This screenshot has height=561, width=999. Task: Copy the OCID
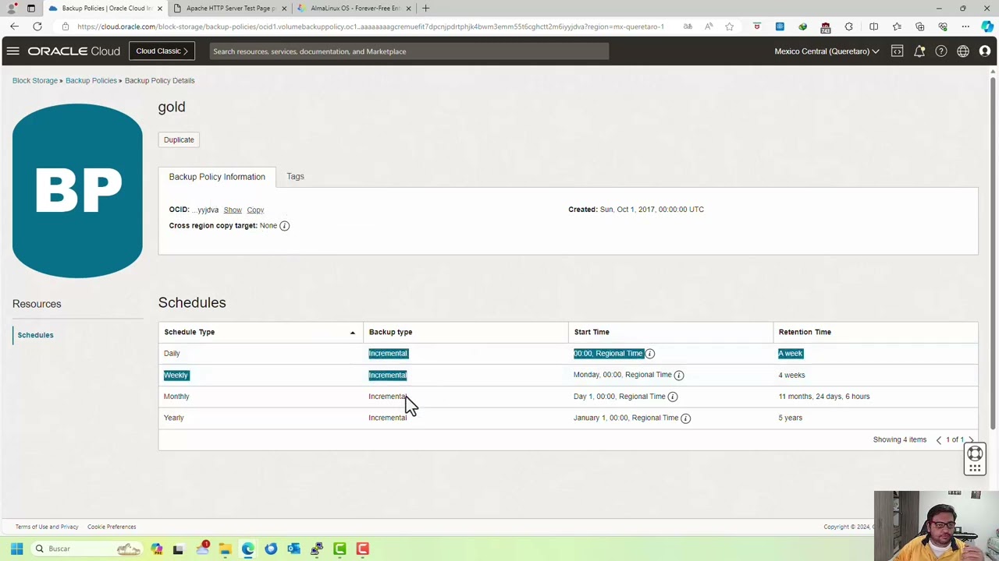tap(255, 210)
